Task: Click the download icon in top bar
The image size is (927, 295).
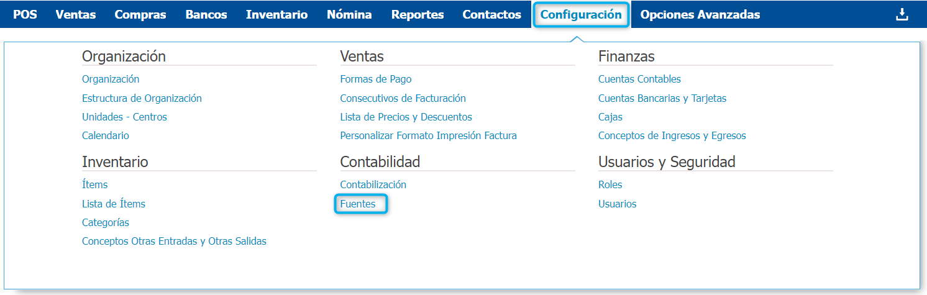Action: click(x=902, y=15)
